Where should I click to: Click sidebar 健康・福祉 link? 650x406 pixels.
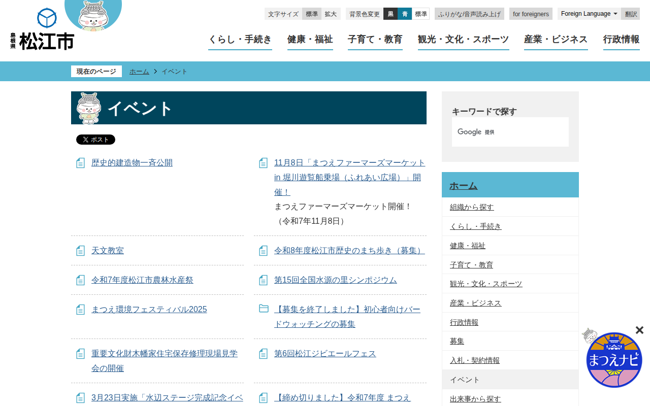[x=468, y=246]
